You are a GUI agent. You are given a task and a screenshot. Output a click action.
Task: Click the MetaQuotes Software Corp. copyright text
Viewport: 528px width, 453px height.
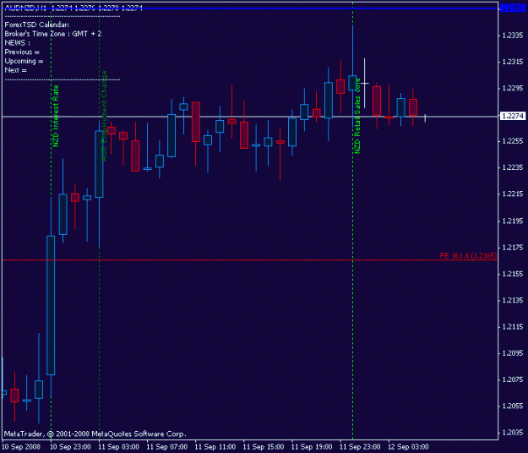(95, 434)
